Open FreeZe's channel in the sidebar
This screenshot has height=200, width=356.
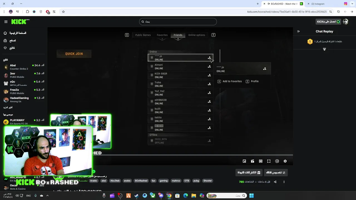coord(24,91)
